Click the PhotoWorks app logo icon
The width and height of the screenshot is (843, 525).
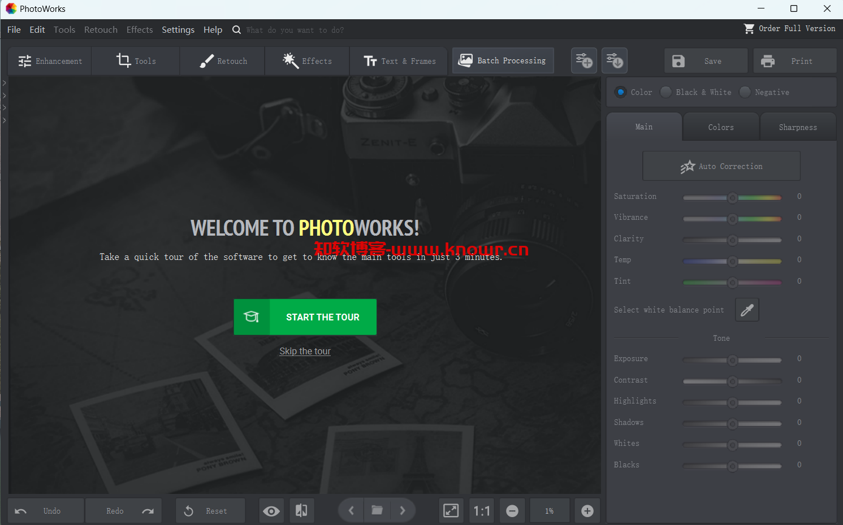pos(11,8)
